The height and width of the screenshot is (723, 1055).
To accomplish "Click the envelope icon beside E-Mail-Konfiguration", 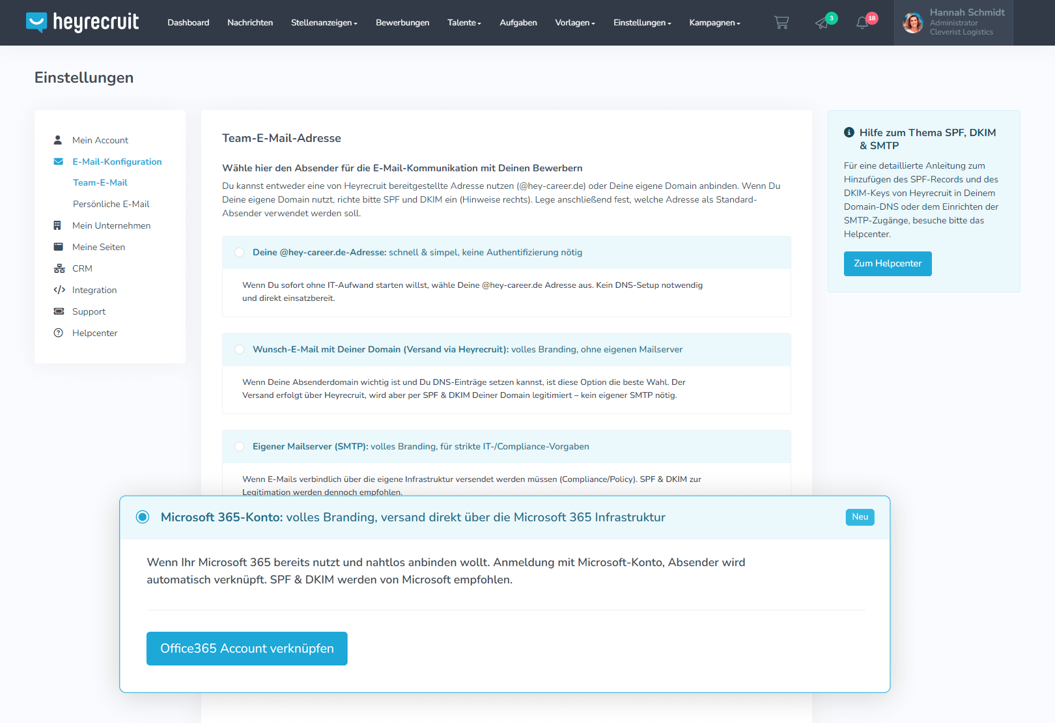I will (x=59, y=162).
